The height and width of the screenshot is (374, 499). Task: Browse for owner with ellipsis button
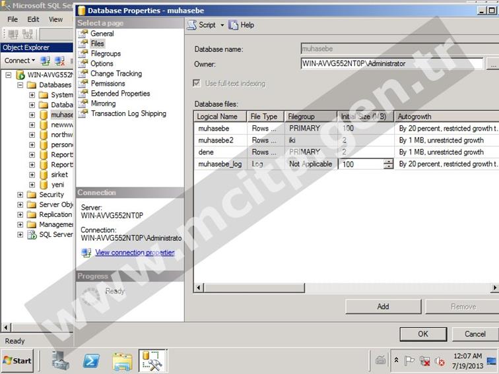click(493, 64)
